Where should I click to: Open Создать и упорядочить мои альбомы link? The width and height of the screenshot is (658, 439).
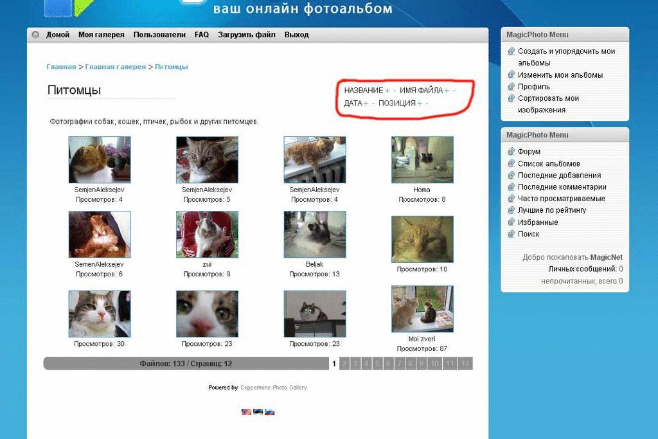[566, 57]
